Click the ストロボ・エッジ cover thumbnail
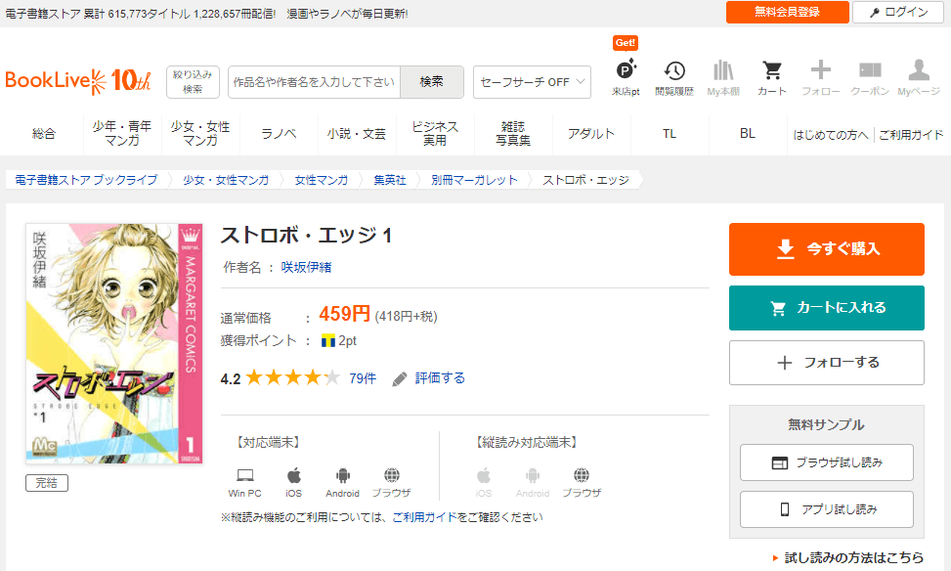 pos(113,343)
